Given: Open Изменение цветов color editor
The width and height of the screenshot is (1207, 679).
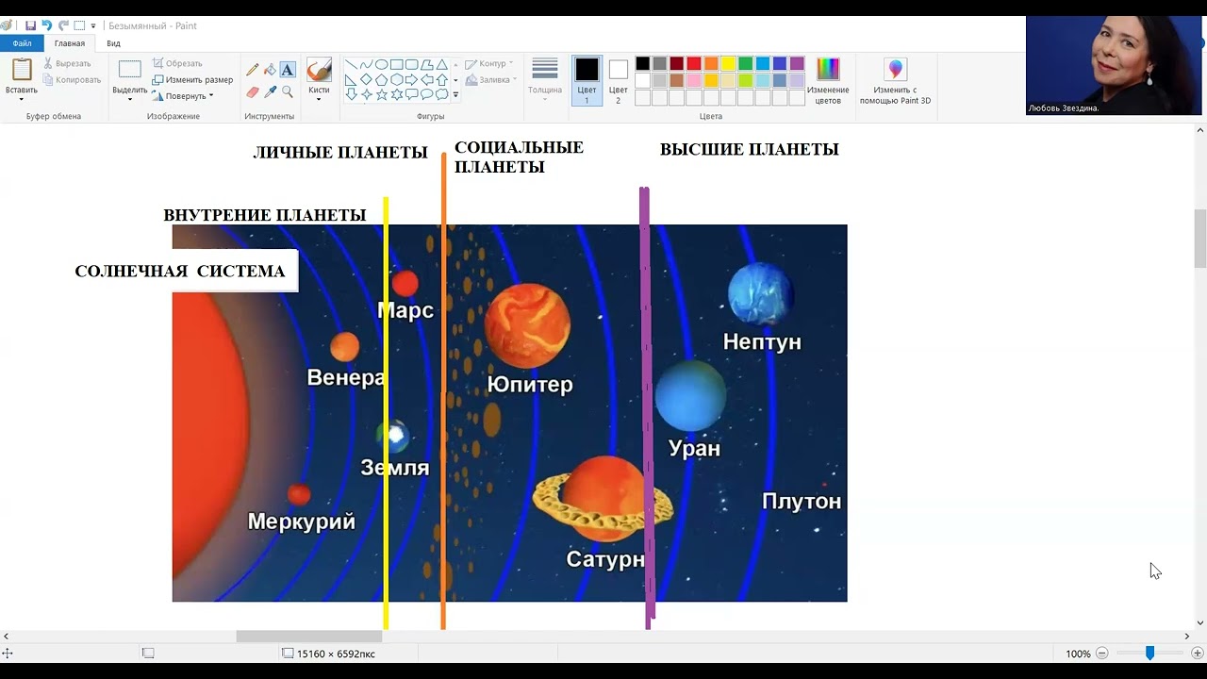Looking at the screenshot, I should [x=828, y=80].
